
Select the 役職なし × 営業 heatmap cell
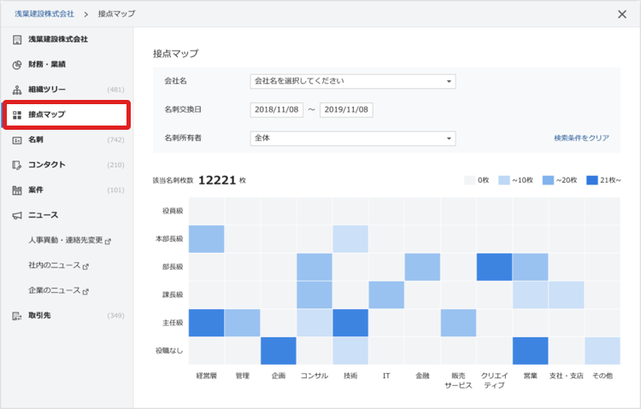click(530, 351)
